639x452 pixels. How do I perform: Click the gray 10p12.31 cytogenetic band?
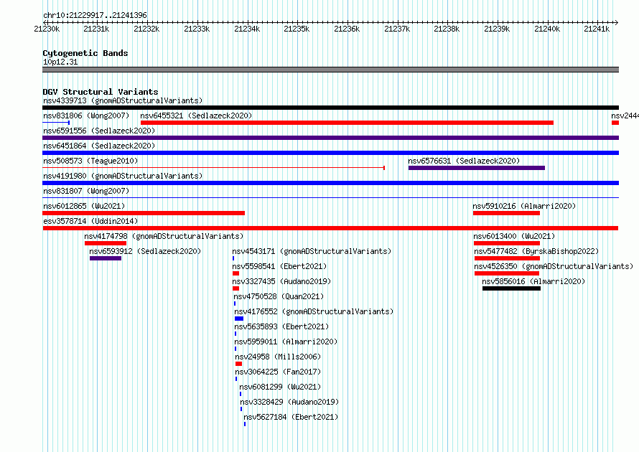coord(330,70)
